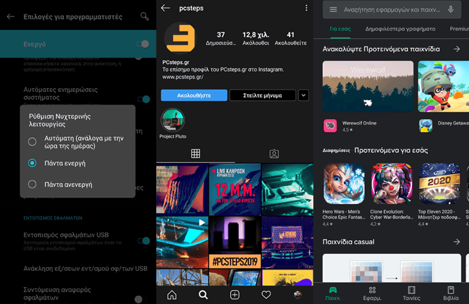
Task: Select the Premium tab
Action: tap(459, 29)
